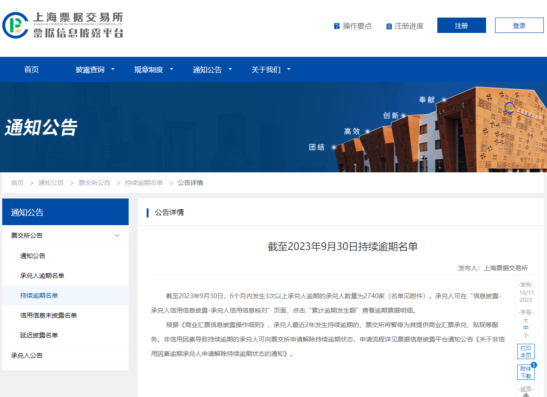Image resolution: width=547 pixels, height=397 pixels.
Task: Expand the 关于我们 menu
Action: [x=271, y=69]
